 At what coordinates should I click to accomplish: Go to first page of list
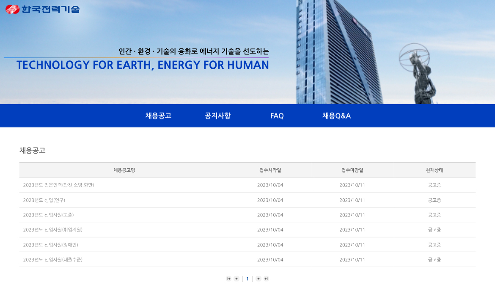pyautogui.click(x=229, y=278)
